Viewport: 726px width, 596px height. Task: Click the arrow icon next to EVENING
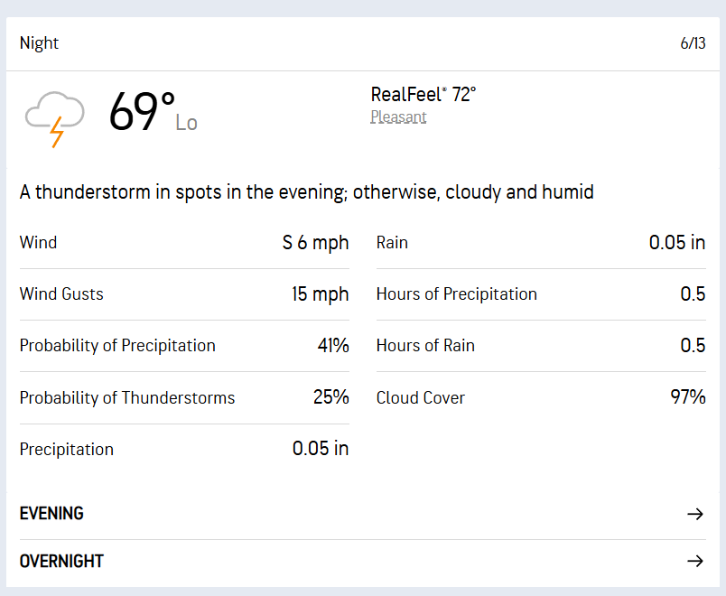695,514
